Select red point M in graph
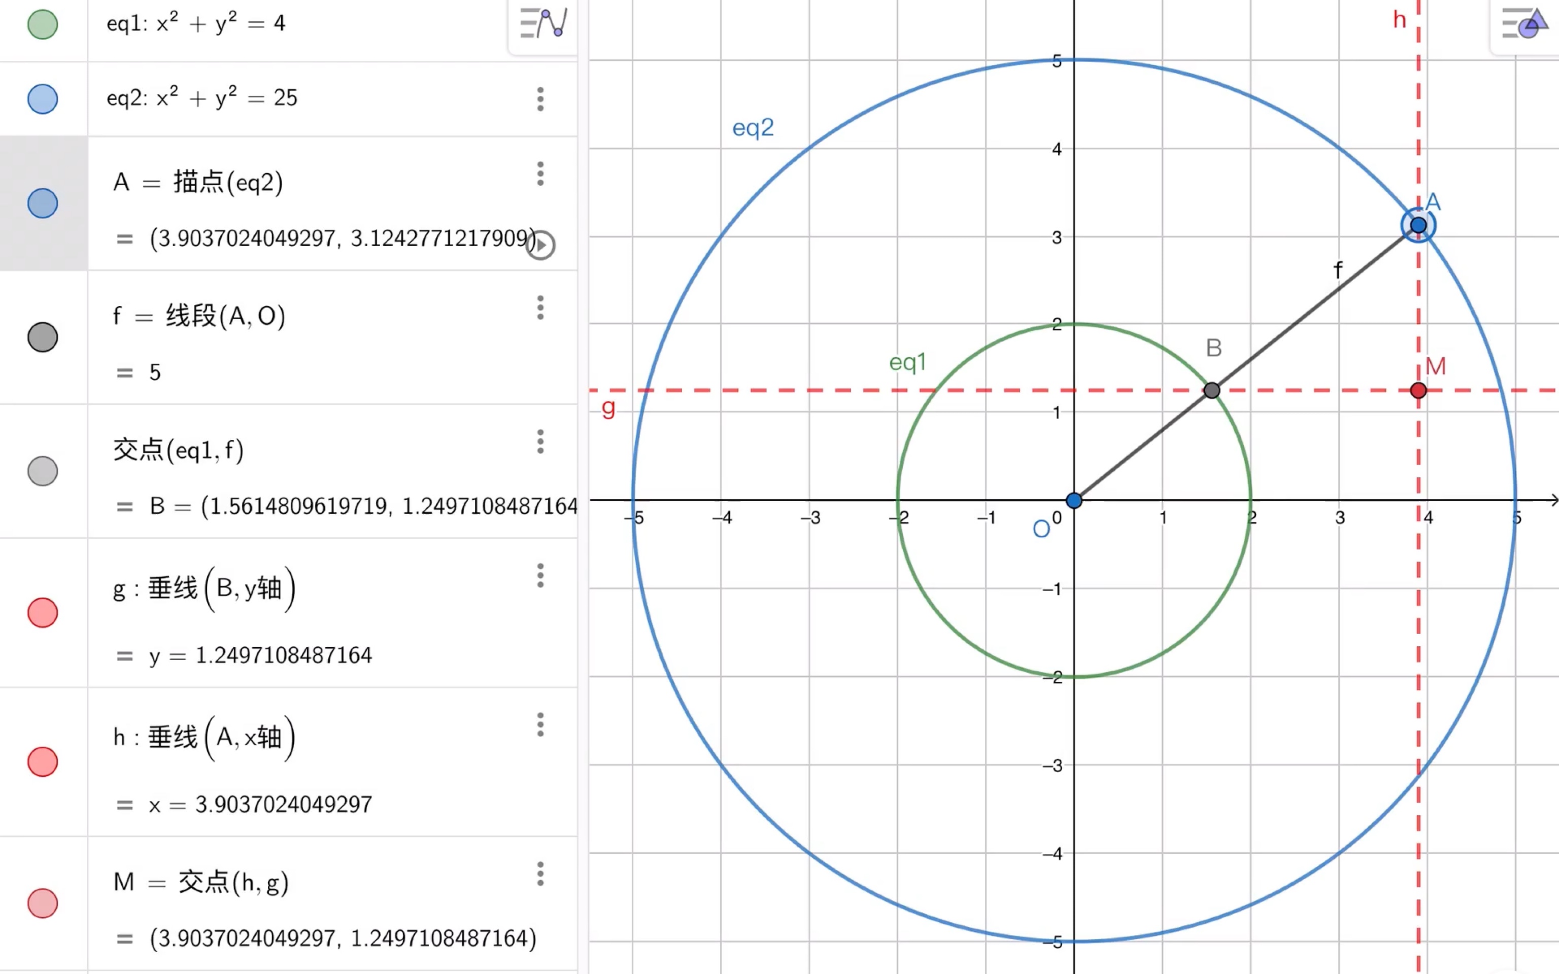1559x974 pixels. [1418, 391]
